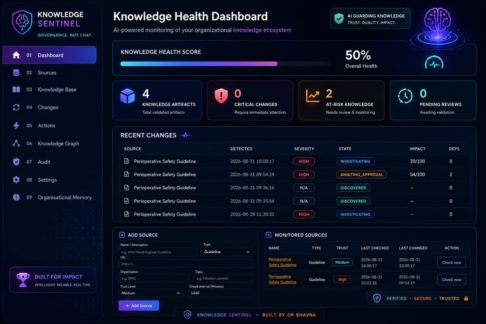Click the 50% Overall Health value
486x324 pixels.
click(358, 55)
